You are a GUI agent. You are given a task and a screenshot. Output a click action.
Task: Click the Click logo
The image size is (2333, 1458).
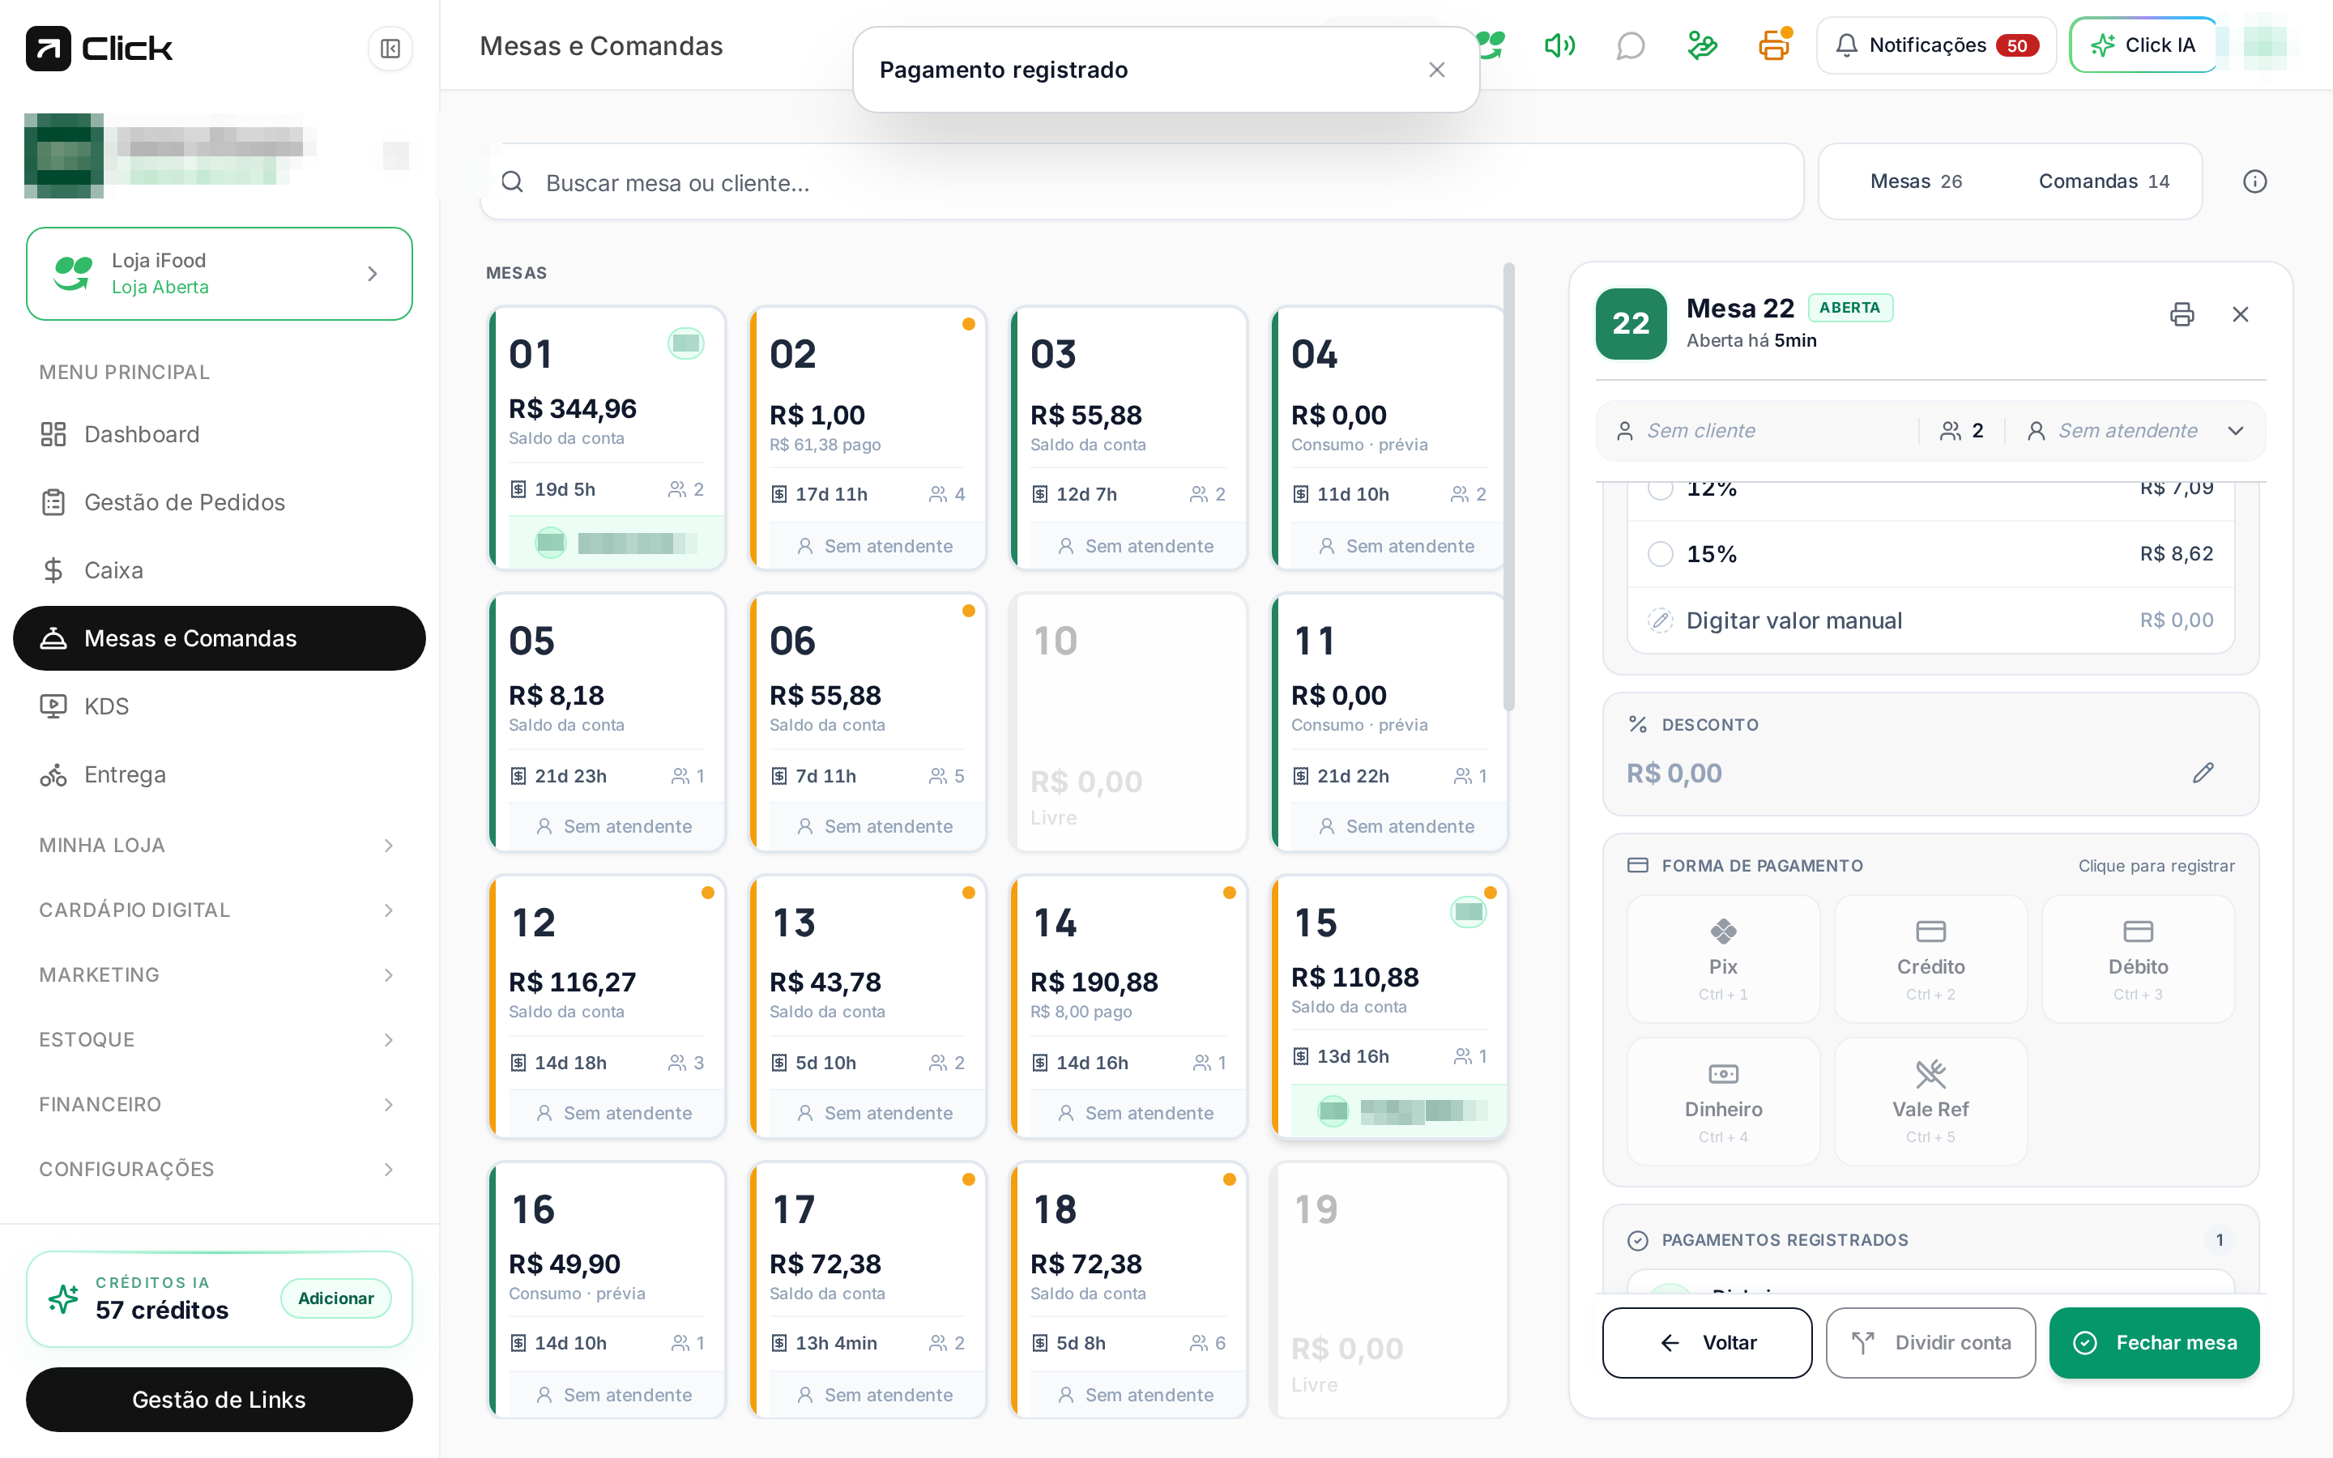pos(100,49)
